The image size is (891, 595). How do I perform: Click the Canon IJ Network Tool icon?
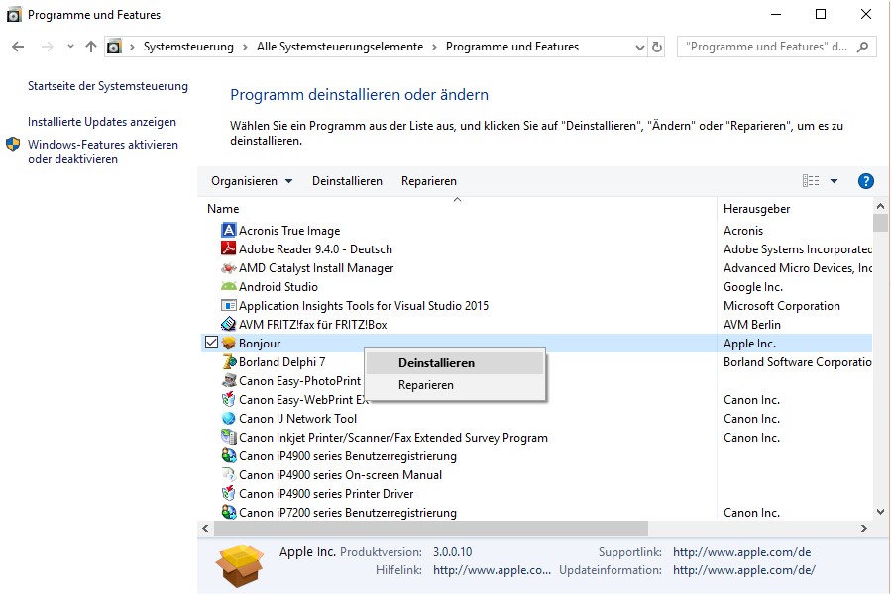(x=228, y=418)
